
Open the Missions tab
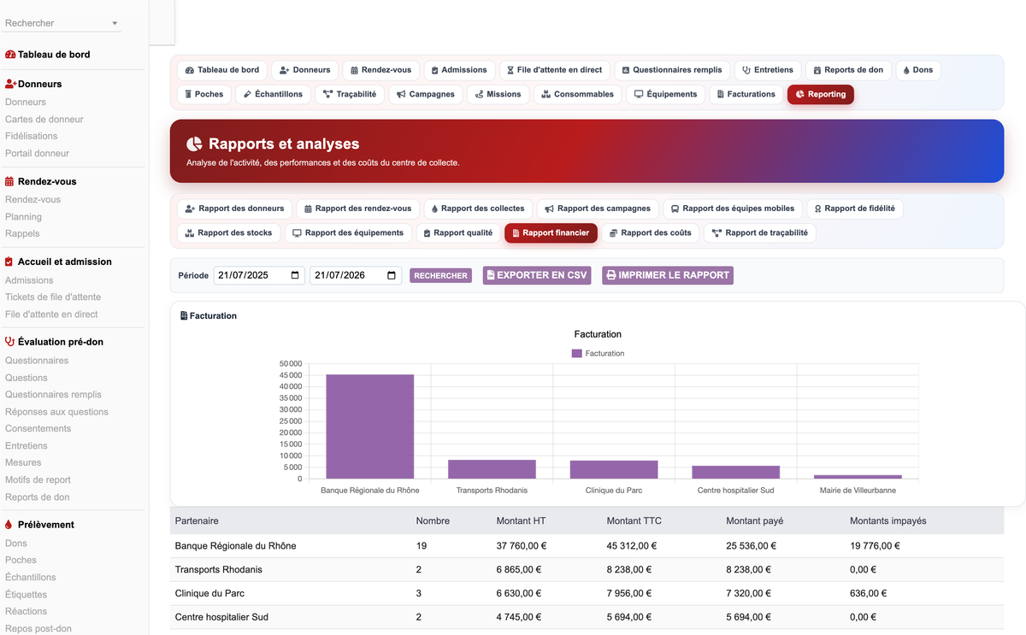pyautogui.click(x=498, y=94)
